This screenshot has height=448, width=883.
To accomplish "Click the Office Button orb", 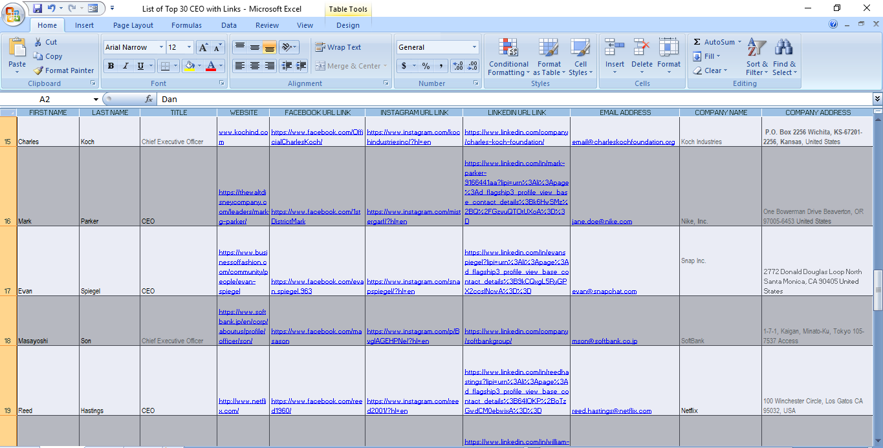I will click(14, 12).
